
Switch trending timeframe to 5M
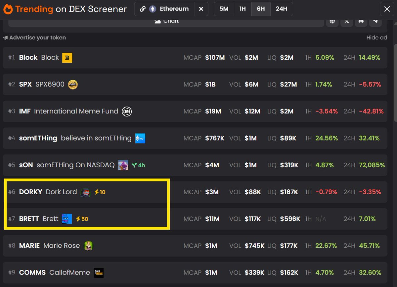pos(224,9)
